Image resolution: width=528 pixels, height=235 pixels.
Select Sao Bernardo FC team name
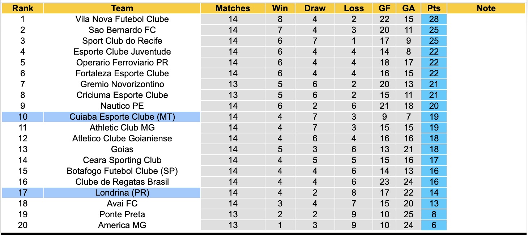(122, 30)
